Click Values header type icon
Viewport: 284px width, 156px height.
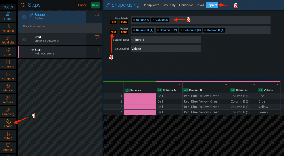tap(260, 90)
